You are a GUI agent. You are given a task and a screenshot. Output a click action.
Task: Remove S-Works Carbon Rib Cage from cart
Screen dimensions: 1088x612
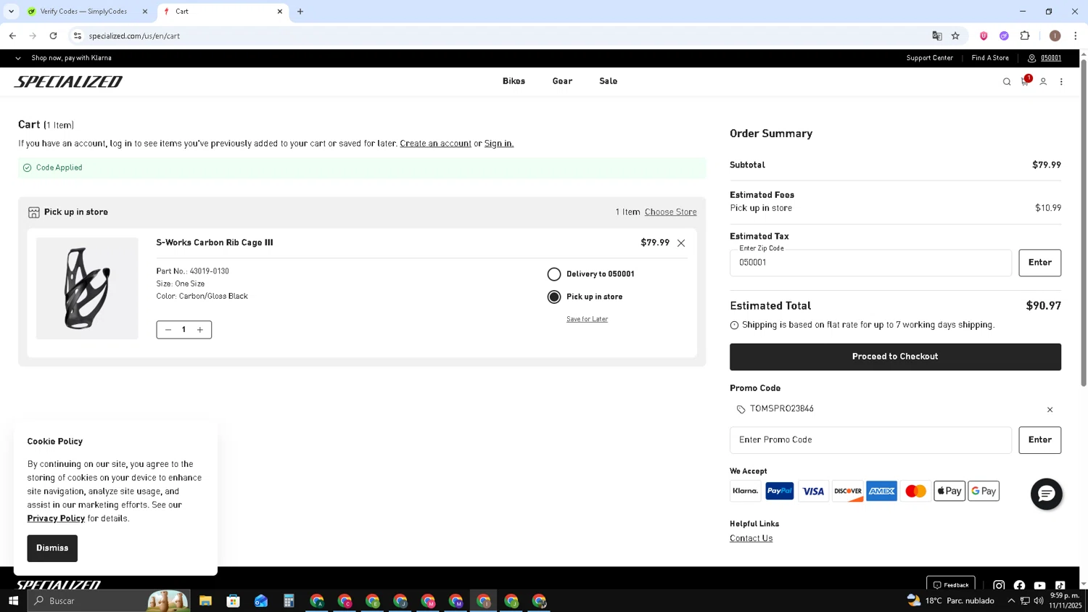pos(681,243)
